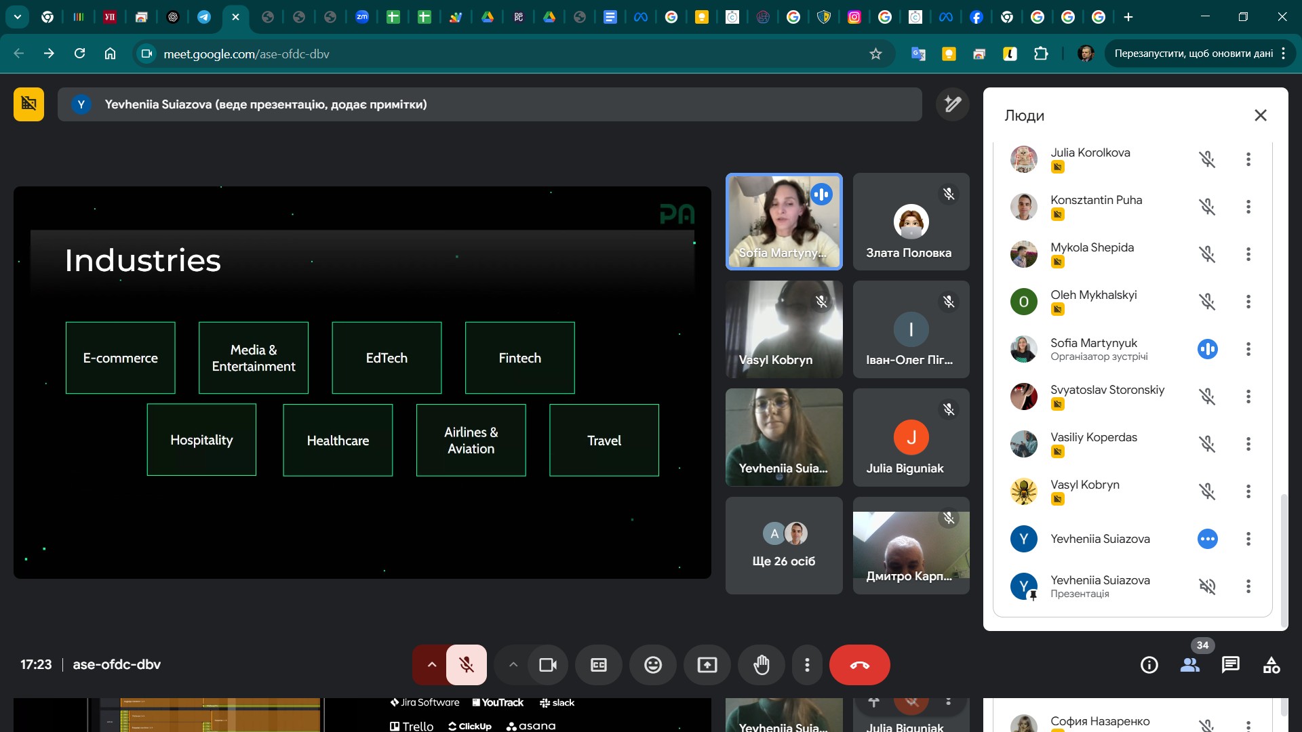Unmute your microphone

467,665
